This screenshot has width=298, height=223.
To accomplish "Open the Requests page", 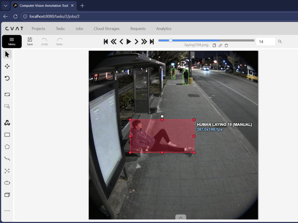I will [x=138, y=29].
